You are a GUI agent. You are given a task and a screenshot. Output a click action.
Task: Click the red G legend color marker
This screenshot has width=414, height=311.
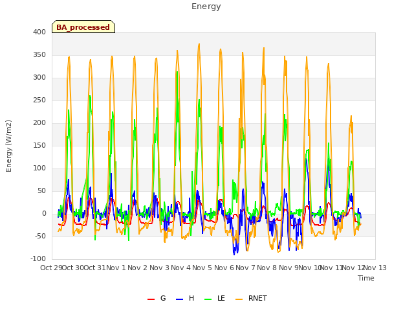pos(151,299)
